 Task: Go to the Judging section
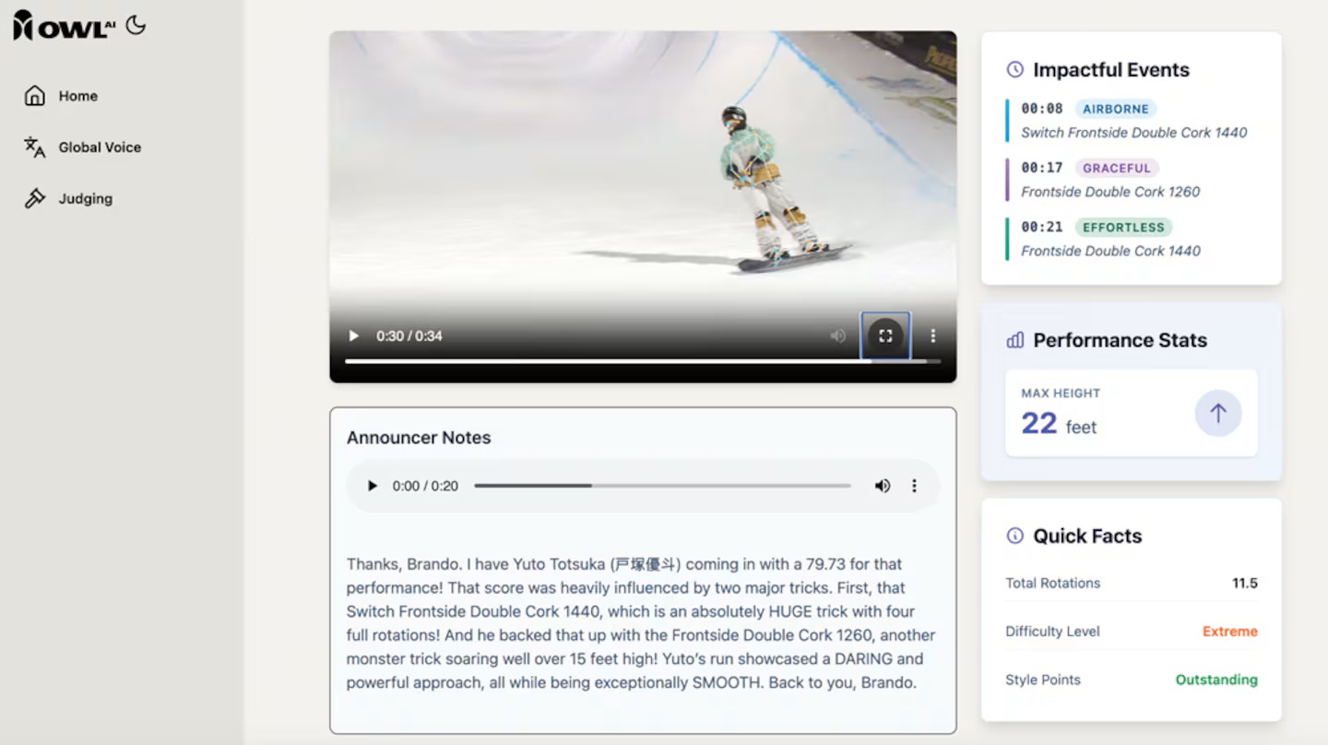pyautogui.click(x=85, y=198)
